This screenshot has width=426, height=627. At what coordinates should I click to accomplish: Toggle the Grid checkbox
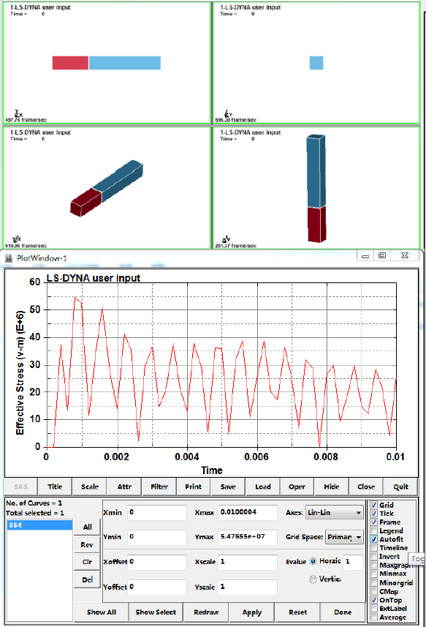click(373, 505)
